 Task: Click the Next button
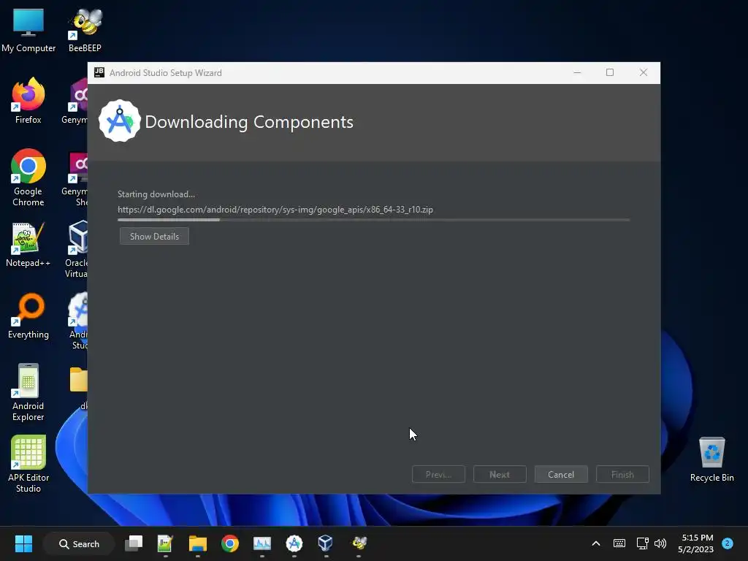[x=500, y=474]
